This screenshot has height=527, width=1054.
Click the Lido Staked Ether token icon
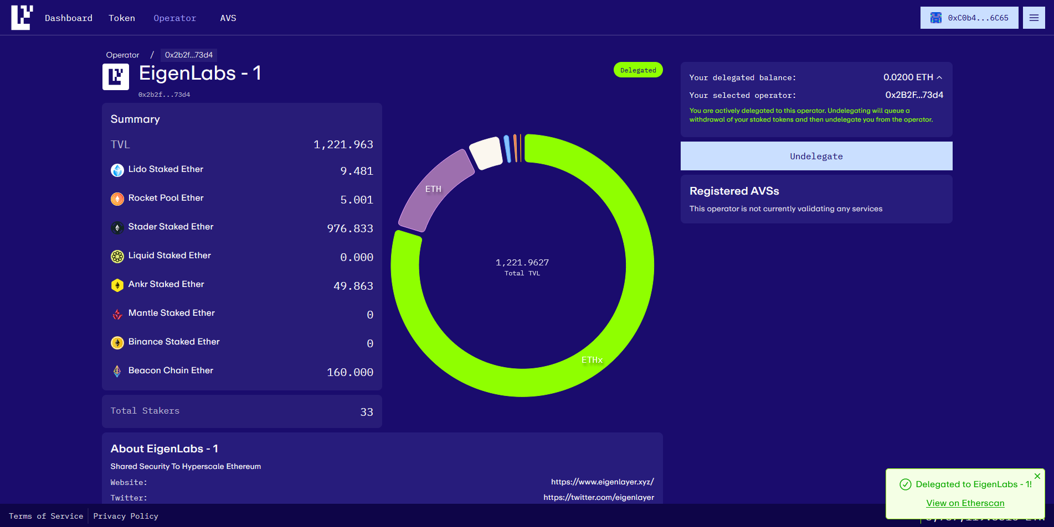tap(117, 170)
